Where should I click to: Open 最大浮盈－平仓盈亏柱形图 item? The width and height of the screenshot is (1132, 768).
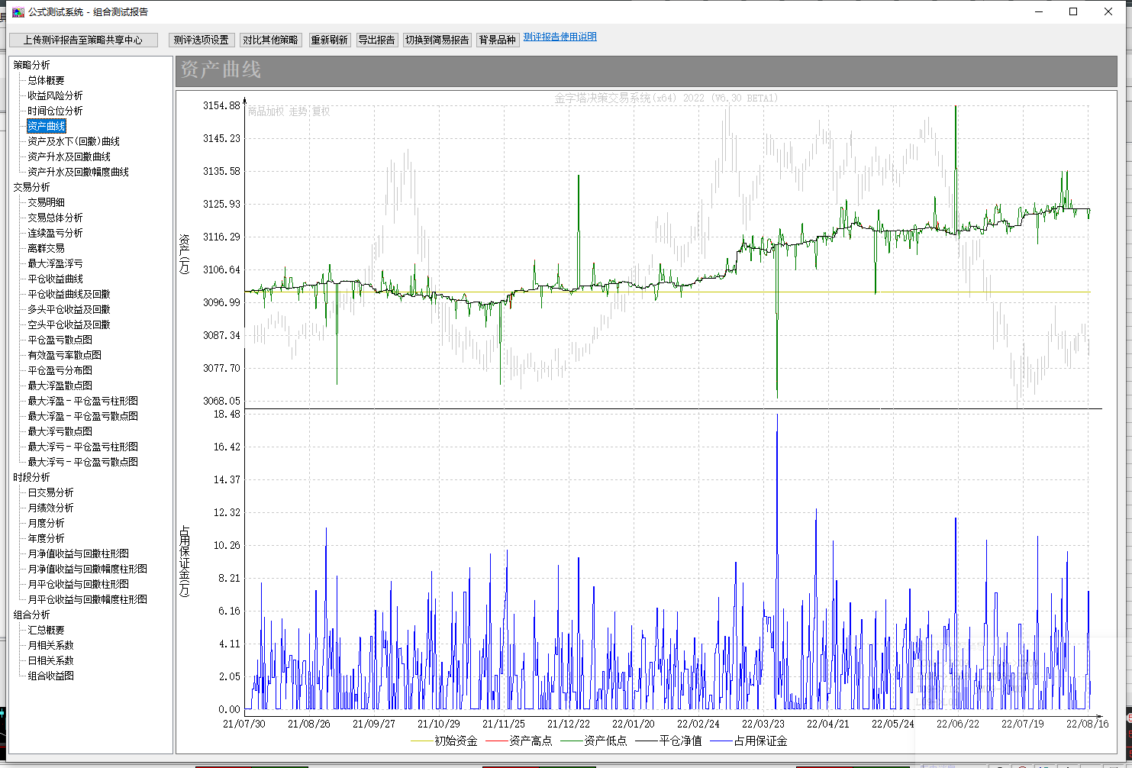[x=83, y=401]
